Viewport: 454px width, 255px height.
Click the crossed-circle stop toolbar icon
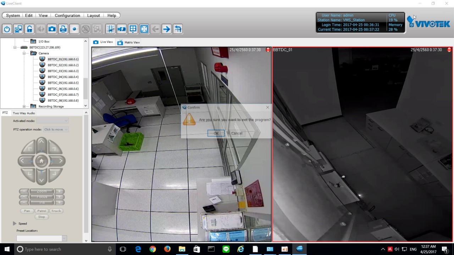(85, 29)
